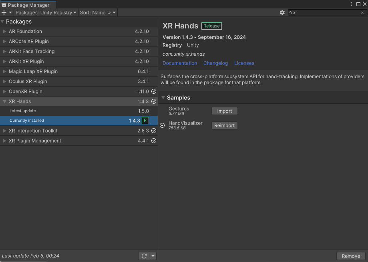The height and width of the screenshot is (262, 368).
Task: Clear the search field with the X
Action: pyautogui.click(x=362, y=13)
